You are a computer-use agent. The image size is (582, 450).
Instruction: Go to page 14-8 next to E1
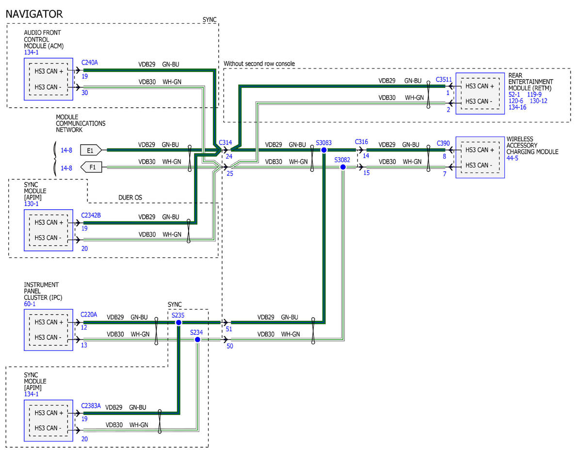pyautogui.click(x=66, y=150)
